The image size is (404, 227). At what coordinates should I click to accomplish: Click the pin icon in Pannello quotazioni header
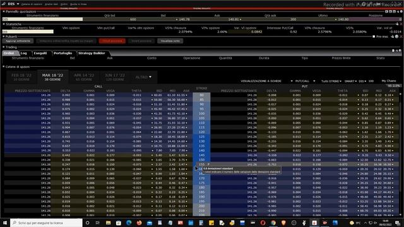point(398,11)
